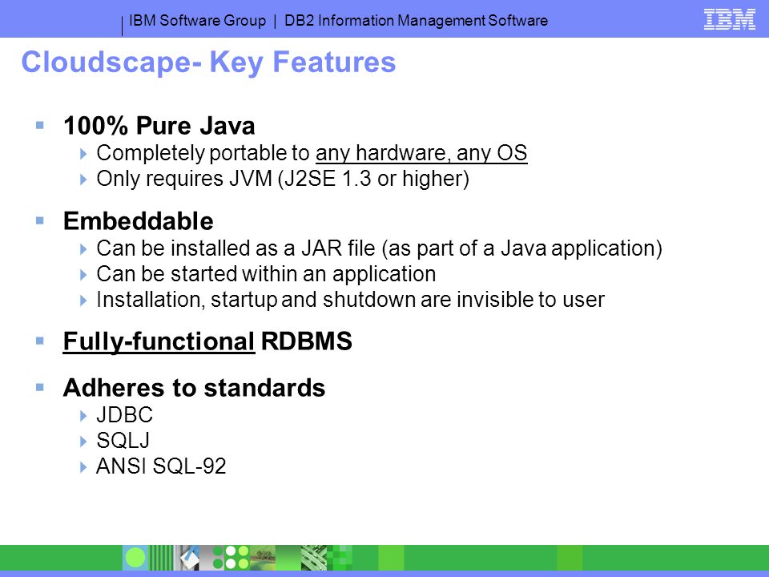Select the 'Cloudscape- Key Features' title
The width and height of the screenshot is (769, 577).
coord(208,63)
